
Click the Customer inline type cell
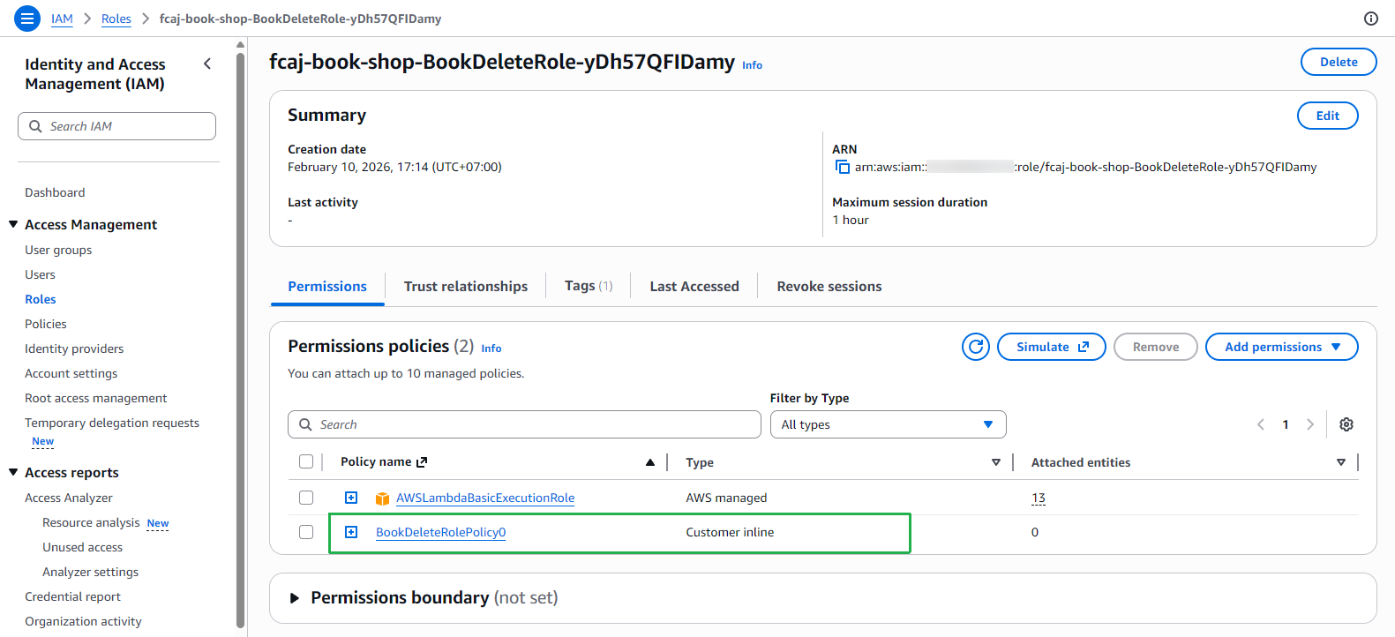pyautogui.click(x=730, y=532)
